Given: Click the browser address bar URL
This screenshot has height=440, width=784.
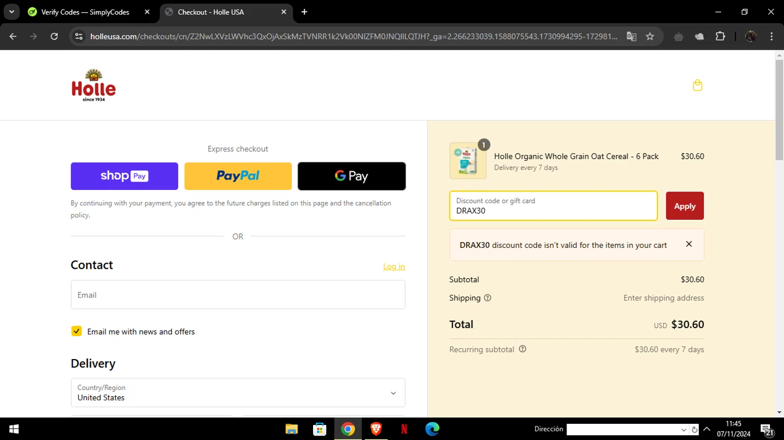Looking at the screenshot, I should (353, 37).
